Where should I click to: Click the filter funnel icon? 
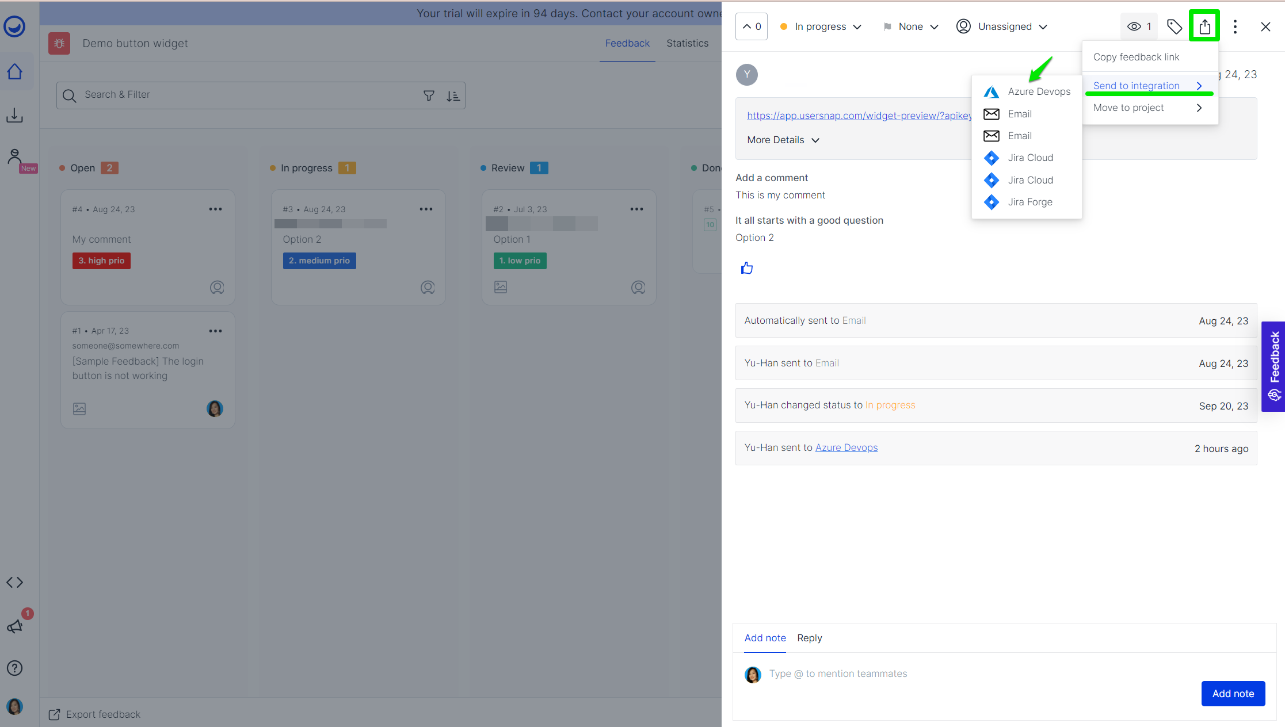429,95
